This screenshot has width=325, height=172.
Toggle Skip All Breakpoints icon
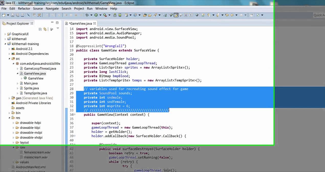click(28, 15)
